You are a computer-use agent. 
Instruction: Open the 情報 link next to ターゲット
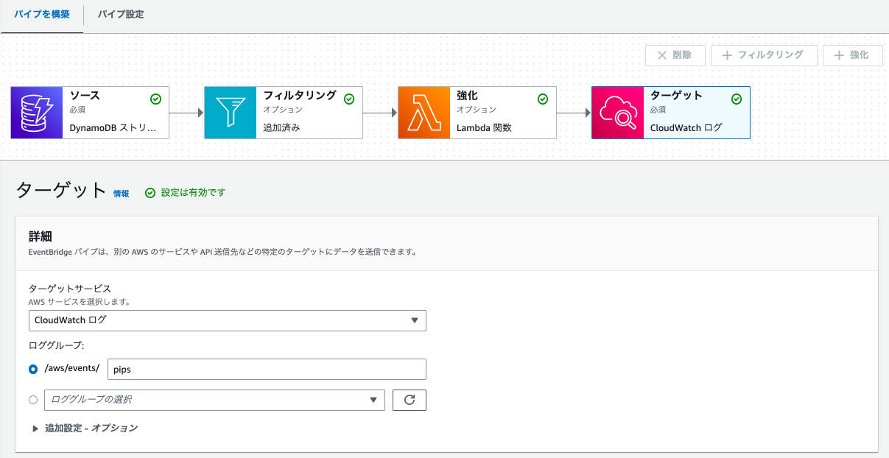pyautogui.click(x=121, y=194)
